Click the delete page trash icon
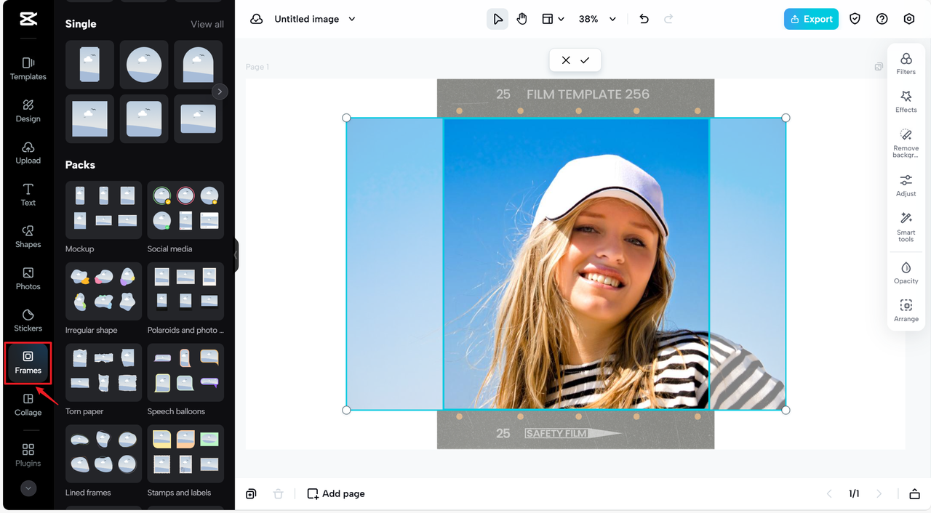931x513 pixels. 278,494
